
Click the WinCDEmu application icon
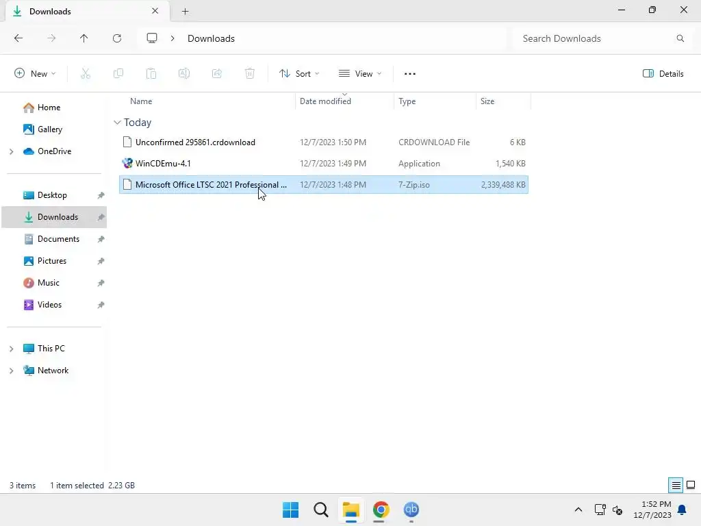click(127, 163)
